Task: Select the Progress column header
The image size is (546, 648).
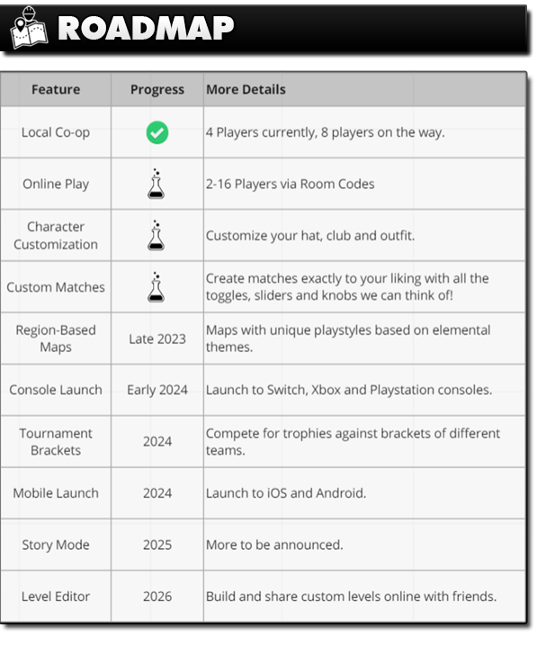Action: tap(157, 89)
